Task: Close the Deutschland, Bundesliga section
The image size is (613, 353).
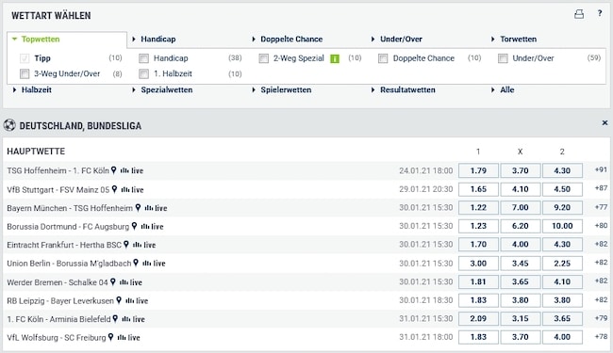Action: tap(605, 123)
